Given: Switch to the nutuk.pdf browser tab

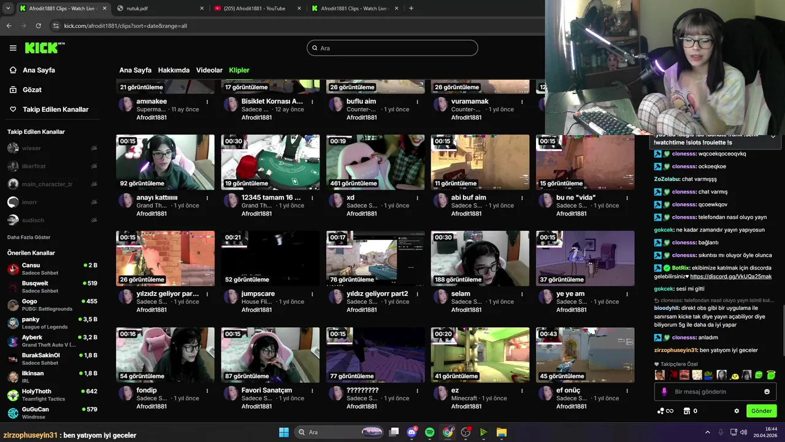Looking at the screenshot, I should (x=161, y=9).
